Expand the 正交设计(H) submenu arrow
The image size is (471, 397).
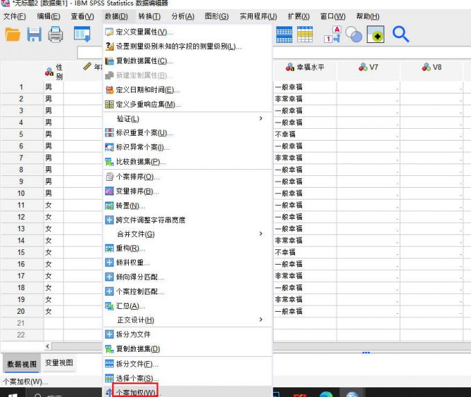[x=261, y=319]
